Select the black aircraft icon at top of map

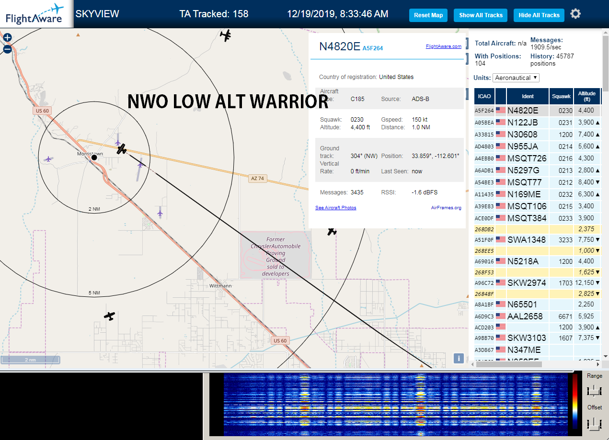pos(226,35)
